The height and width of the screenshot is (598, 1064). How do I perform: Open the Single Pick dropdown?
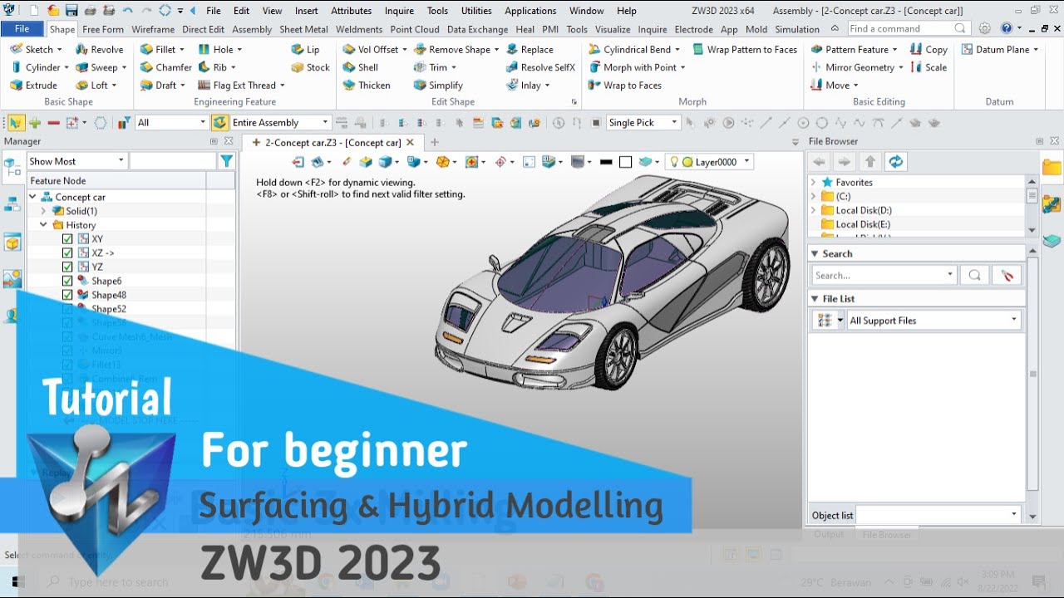click(643, 122)
